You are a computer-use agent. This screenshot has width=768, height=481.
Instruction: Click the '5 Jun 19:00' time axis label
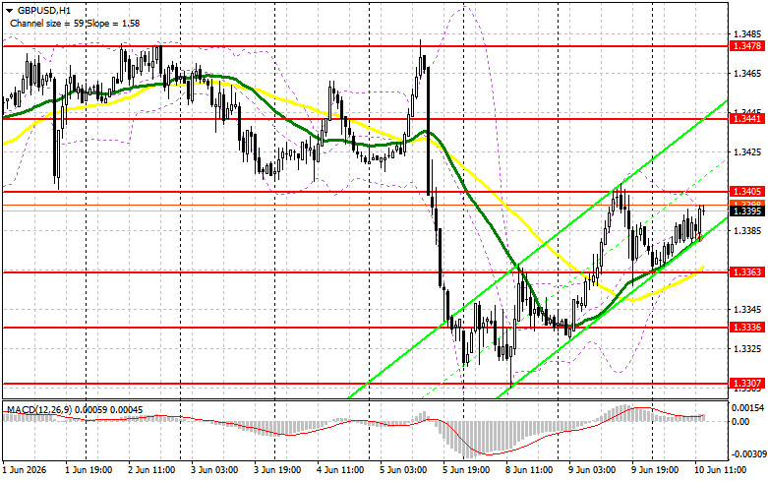click(x=466, y=470)
